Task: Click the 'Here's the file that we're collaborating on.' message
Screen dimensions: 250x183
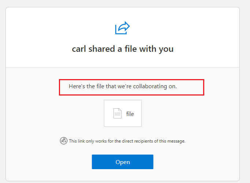Action: [123, 86]
